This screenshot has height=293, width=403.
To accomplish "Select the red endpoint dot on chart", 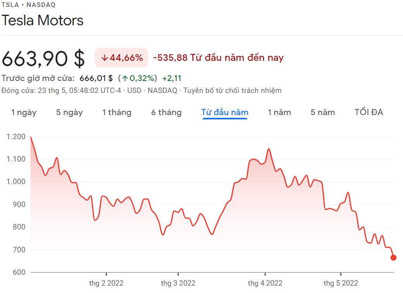I will click(393, 257).
